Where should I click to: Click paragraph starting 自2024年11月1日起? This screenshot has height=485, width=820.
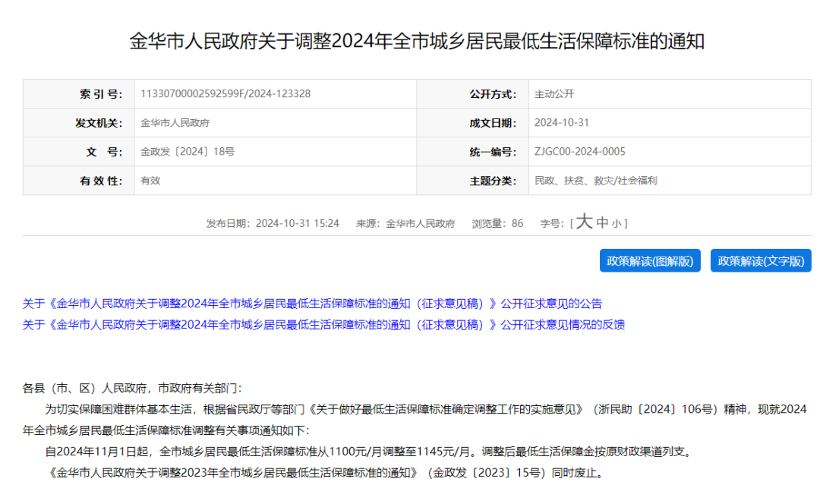(x=370, y=452)
